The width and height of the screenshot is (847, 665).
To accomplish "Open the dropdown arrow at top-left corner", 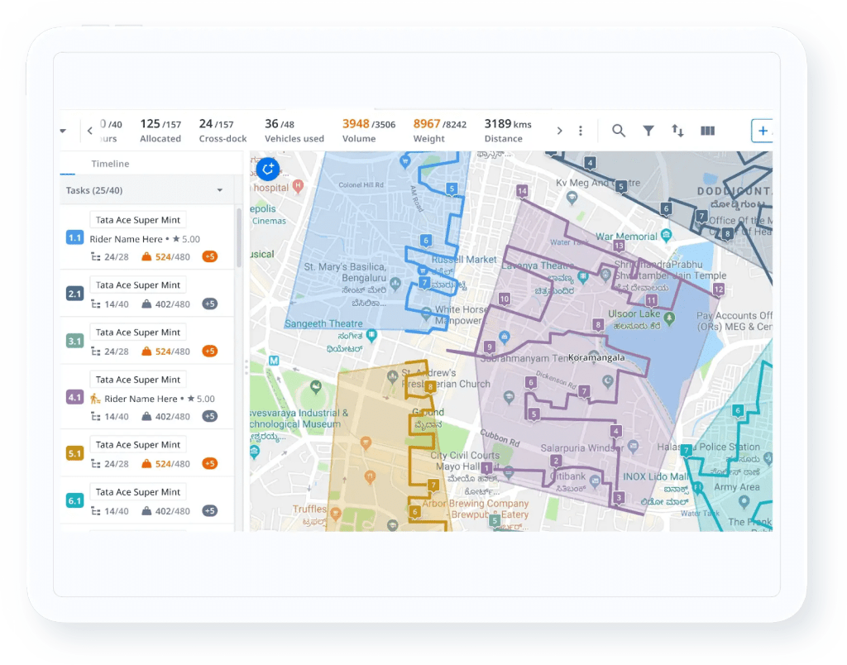I will tap(64, 130).
